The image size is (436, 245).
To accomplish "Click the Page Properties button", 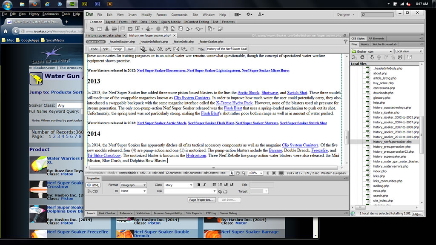I will (x=201, y=200).
